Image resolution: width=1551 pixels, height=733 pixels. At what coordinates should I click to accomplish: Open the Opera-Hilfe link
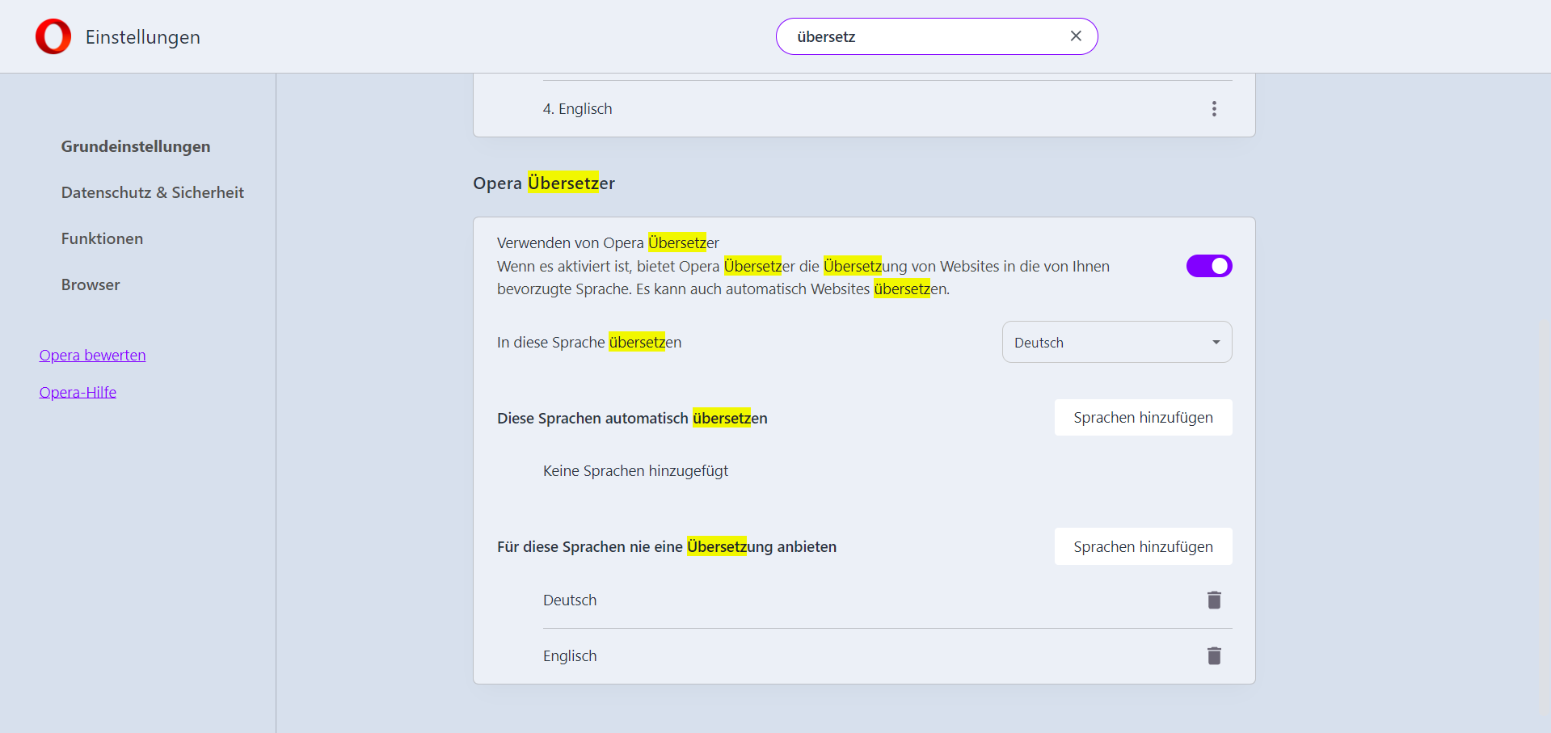78,392
